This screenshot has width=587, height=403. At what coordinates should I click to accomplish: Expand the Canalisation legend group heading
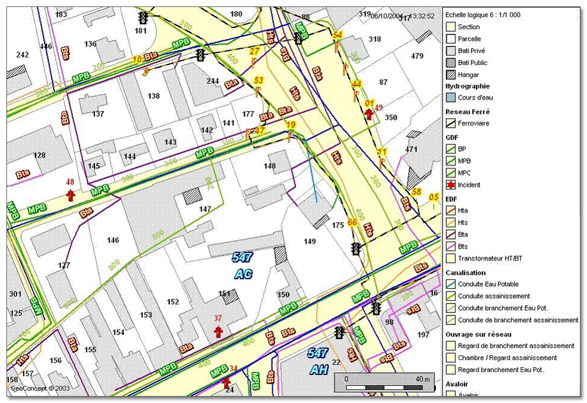coord(466,273)
